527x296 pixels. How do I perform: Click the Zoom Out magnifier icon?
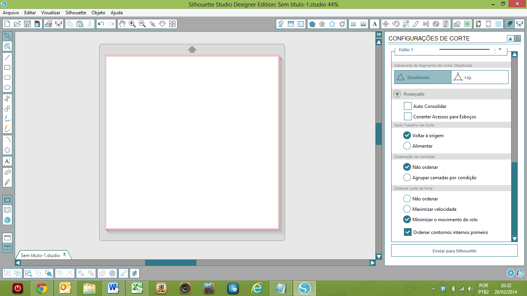coord(142,24)
